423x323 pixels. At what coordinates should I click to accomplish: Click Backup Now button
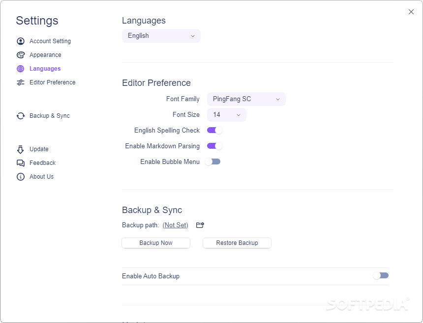pos(156,243)
